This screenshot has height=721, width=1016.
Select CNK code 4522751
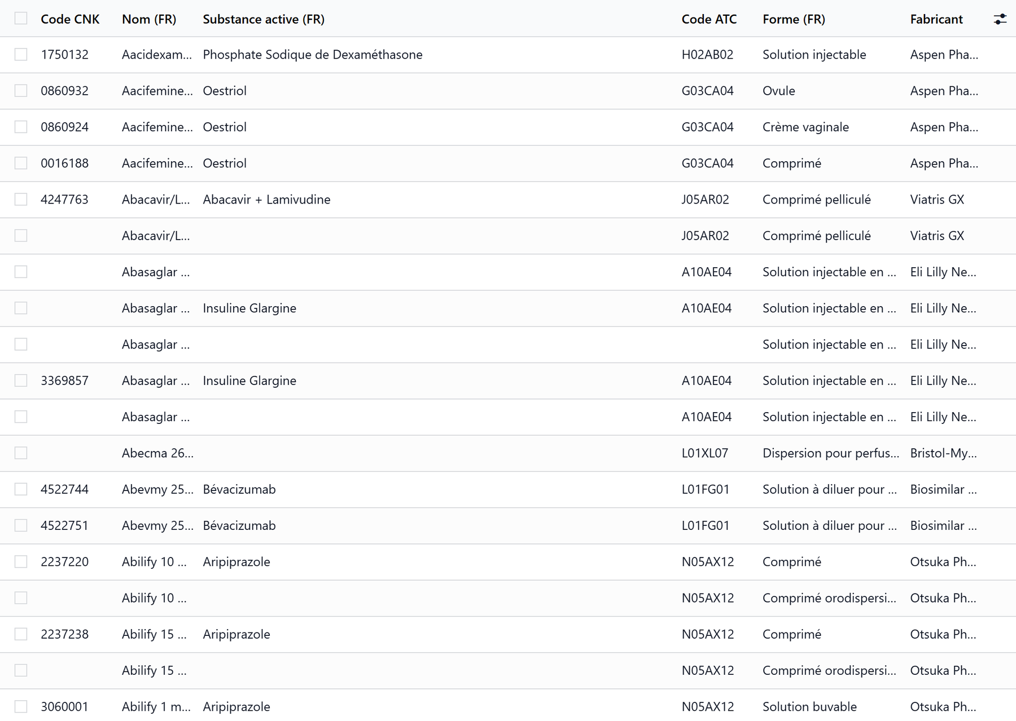pos(64,525)
